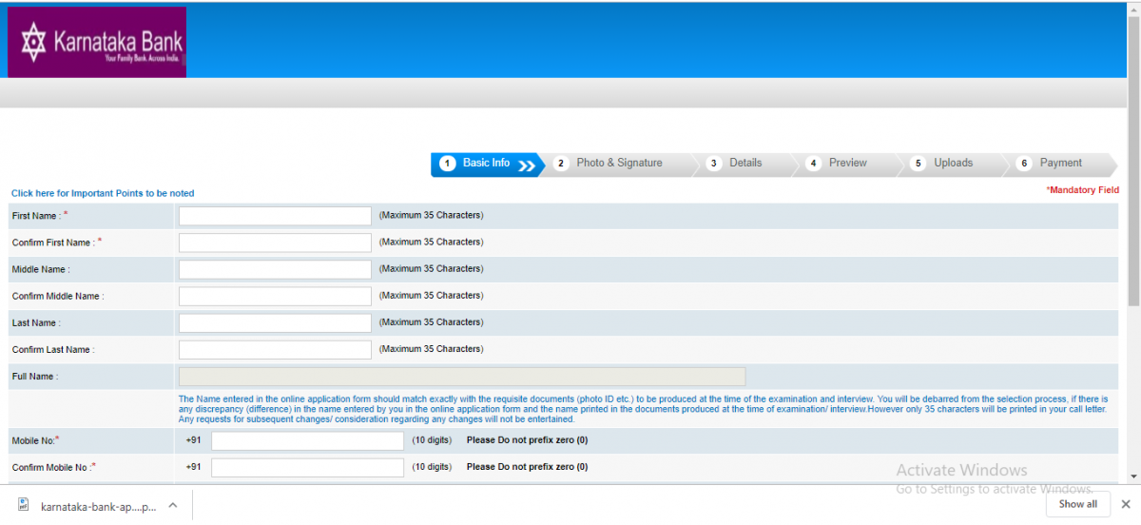Click the Middle Name text box

click(275, 269)
